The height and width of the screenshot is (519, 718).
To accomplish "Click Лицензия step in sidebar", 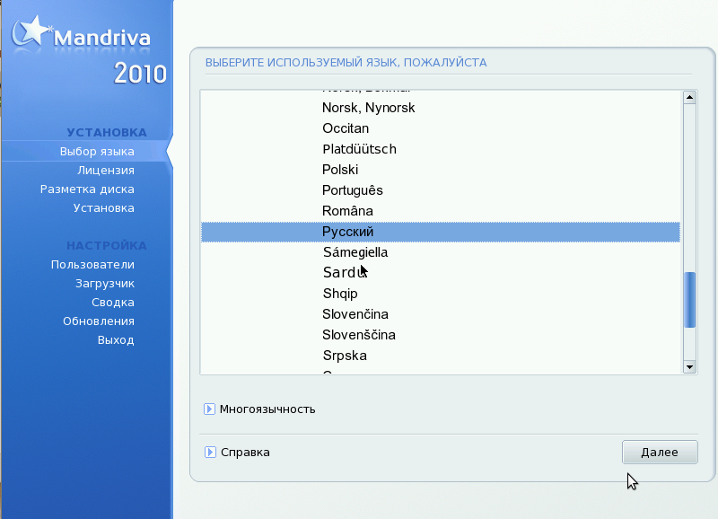I will tap(106, 171).
